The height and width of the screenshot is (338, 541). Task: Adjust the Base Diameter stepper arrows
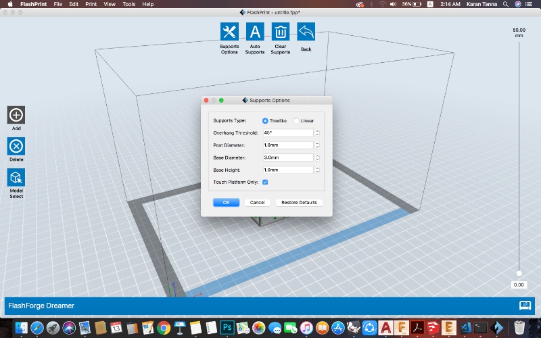click(317, 158)
